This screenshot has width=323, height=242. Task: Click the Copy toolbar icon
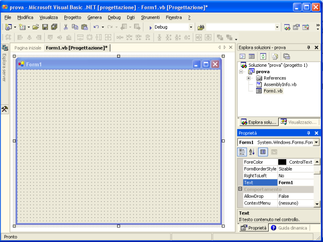click(x=75, y=27)
